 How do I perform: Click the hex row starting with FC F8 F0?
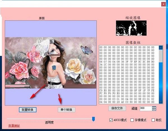[x=127, y=93]
